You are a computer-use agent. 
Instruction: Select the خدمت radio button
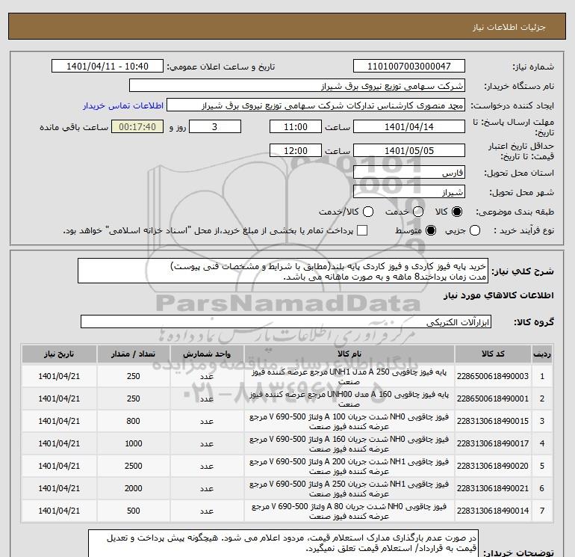tap(418, 212)
